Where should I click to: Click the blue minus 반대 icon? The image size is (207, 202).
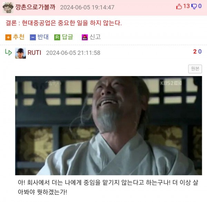[x=33, y=37]
